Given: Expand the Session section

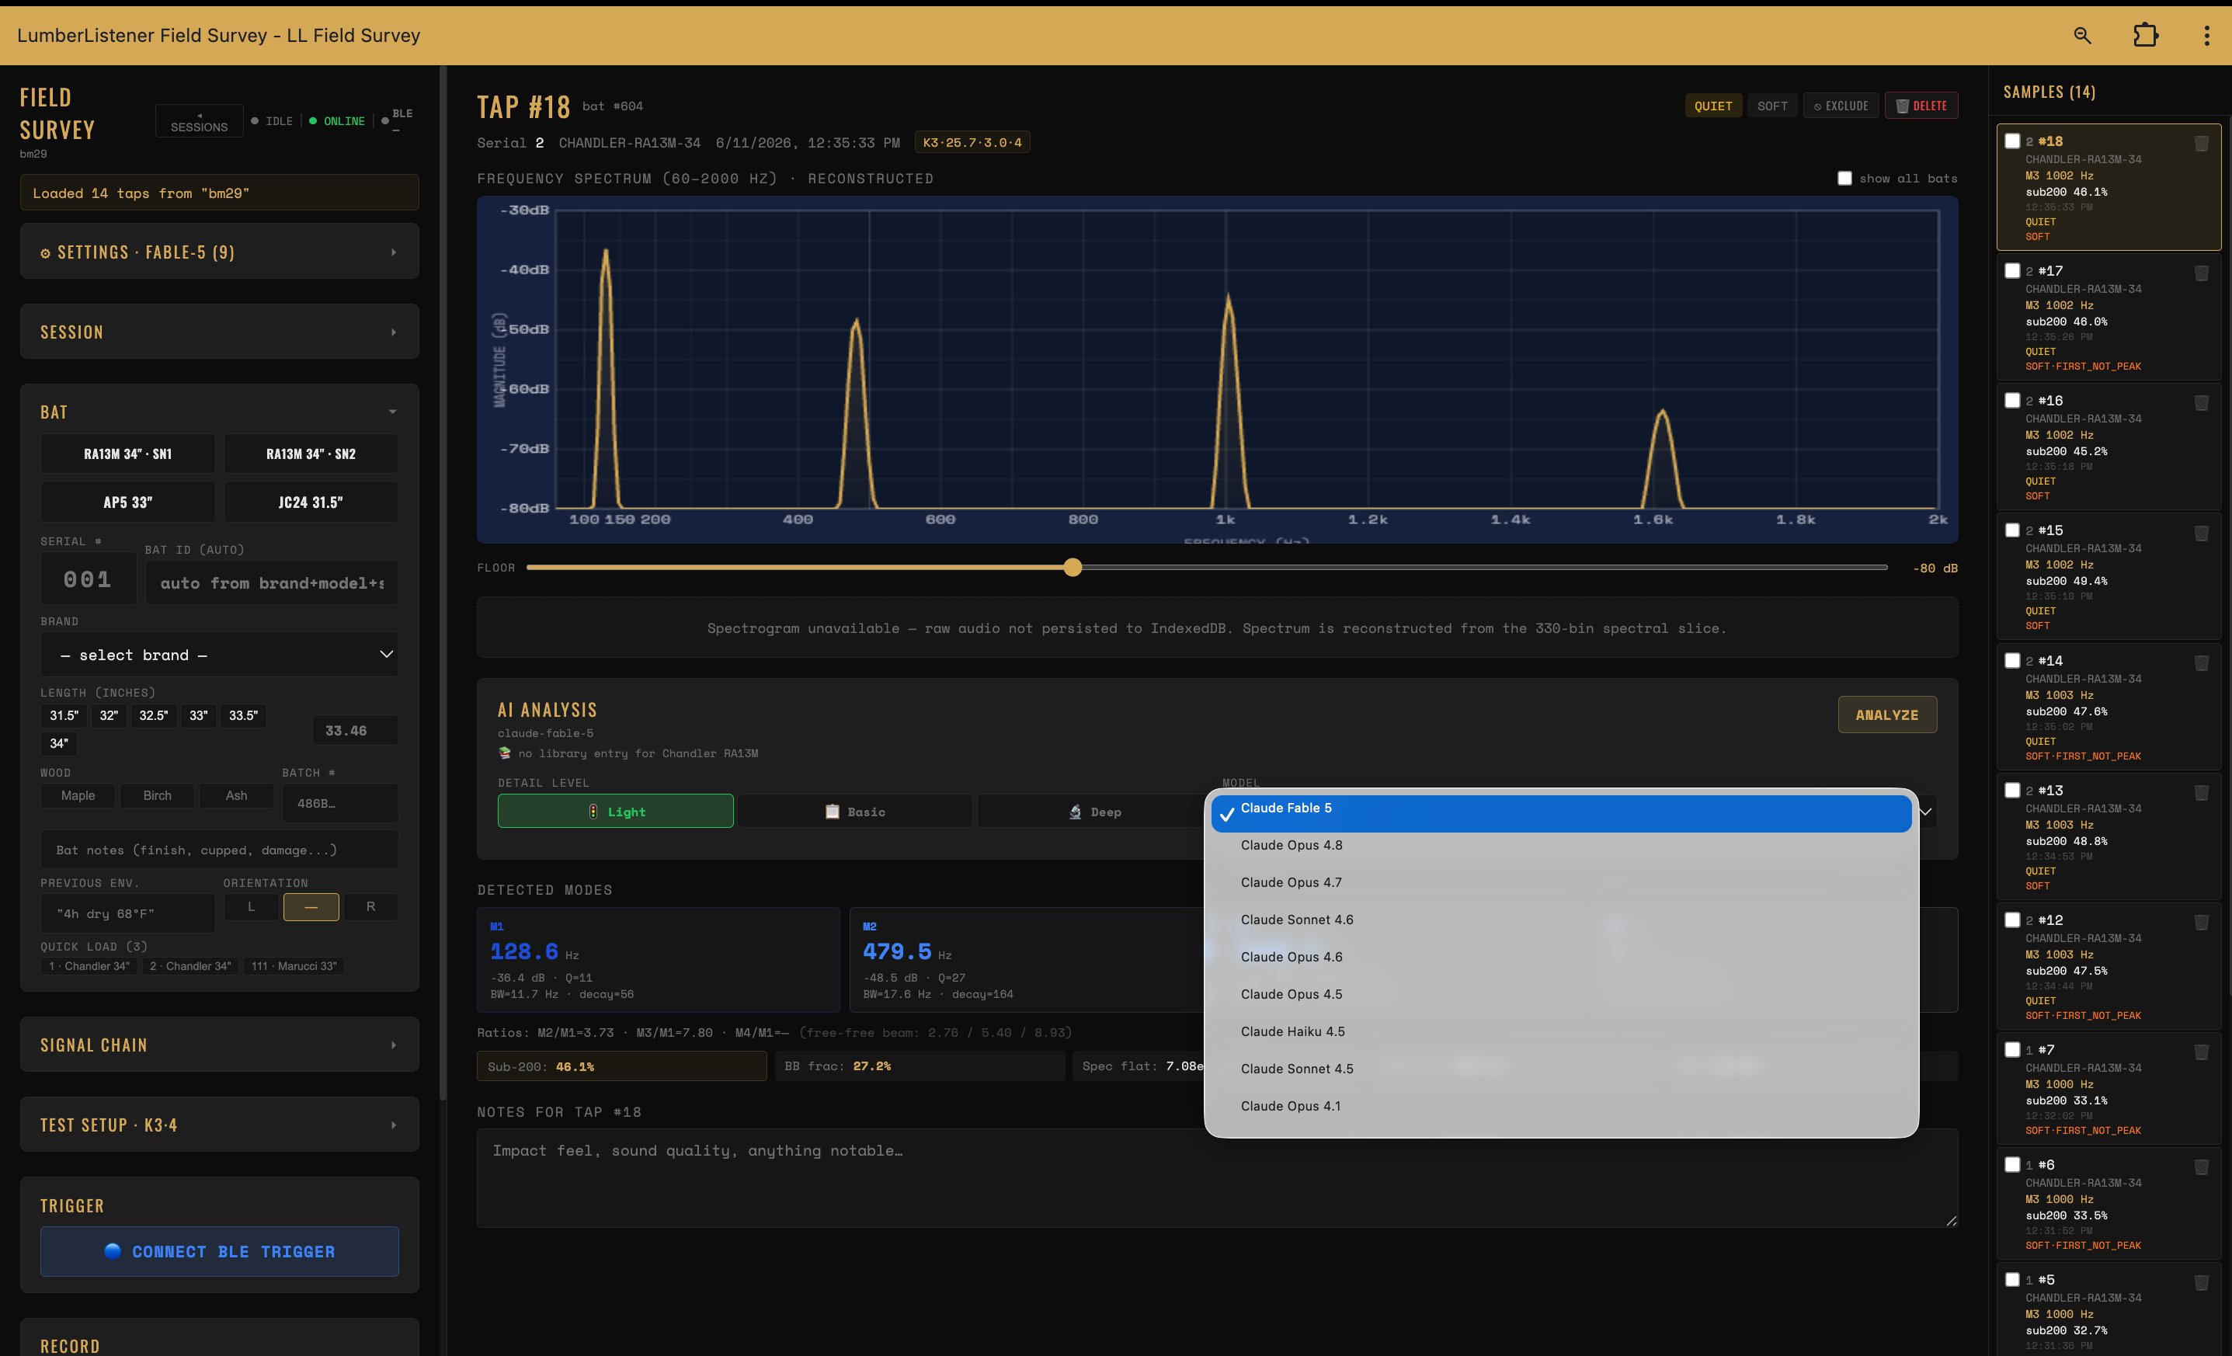Looking at the screenshot, I should tap(219, 332).
